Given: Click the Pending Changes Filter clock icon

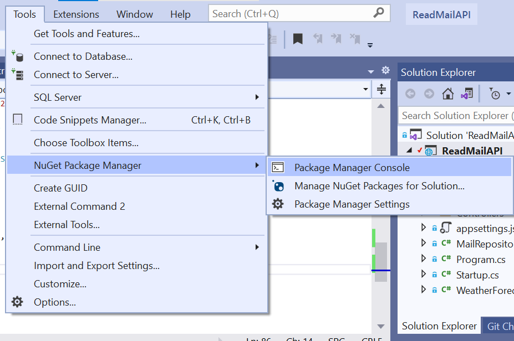Looking at the screenshot, I should [495, 94].
